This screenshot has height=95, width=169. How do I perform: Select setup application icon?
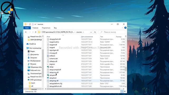pyautogui.click(x=48, y=67)
